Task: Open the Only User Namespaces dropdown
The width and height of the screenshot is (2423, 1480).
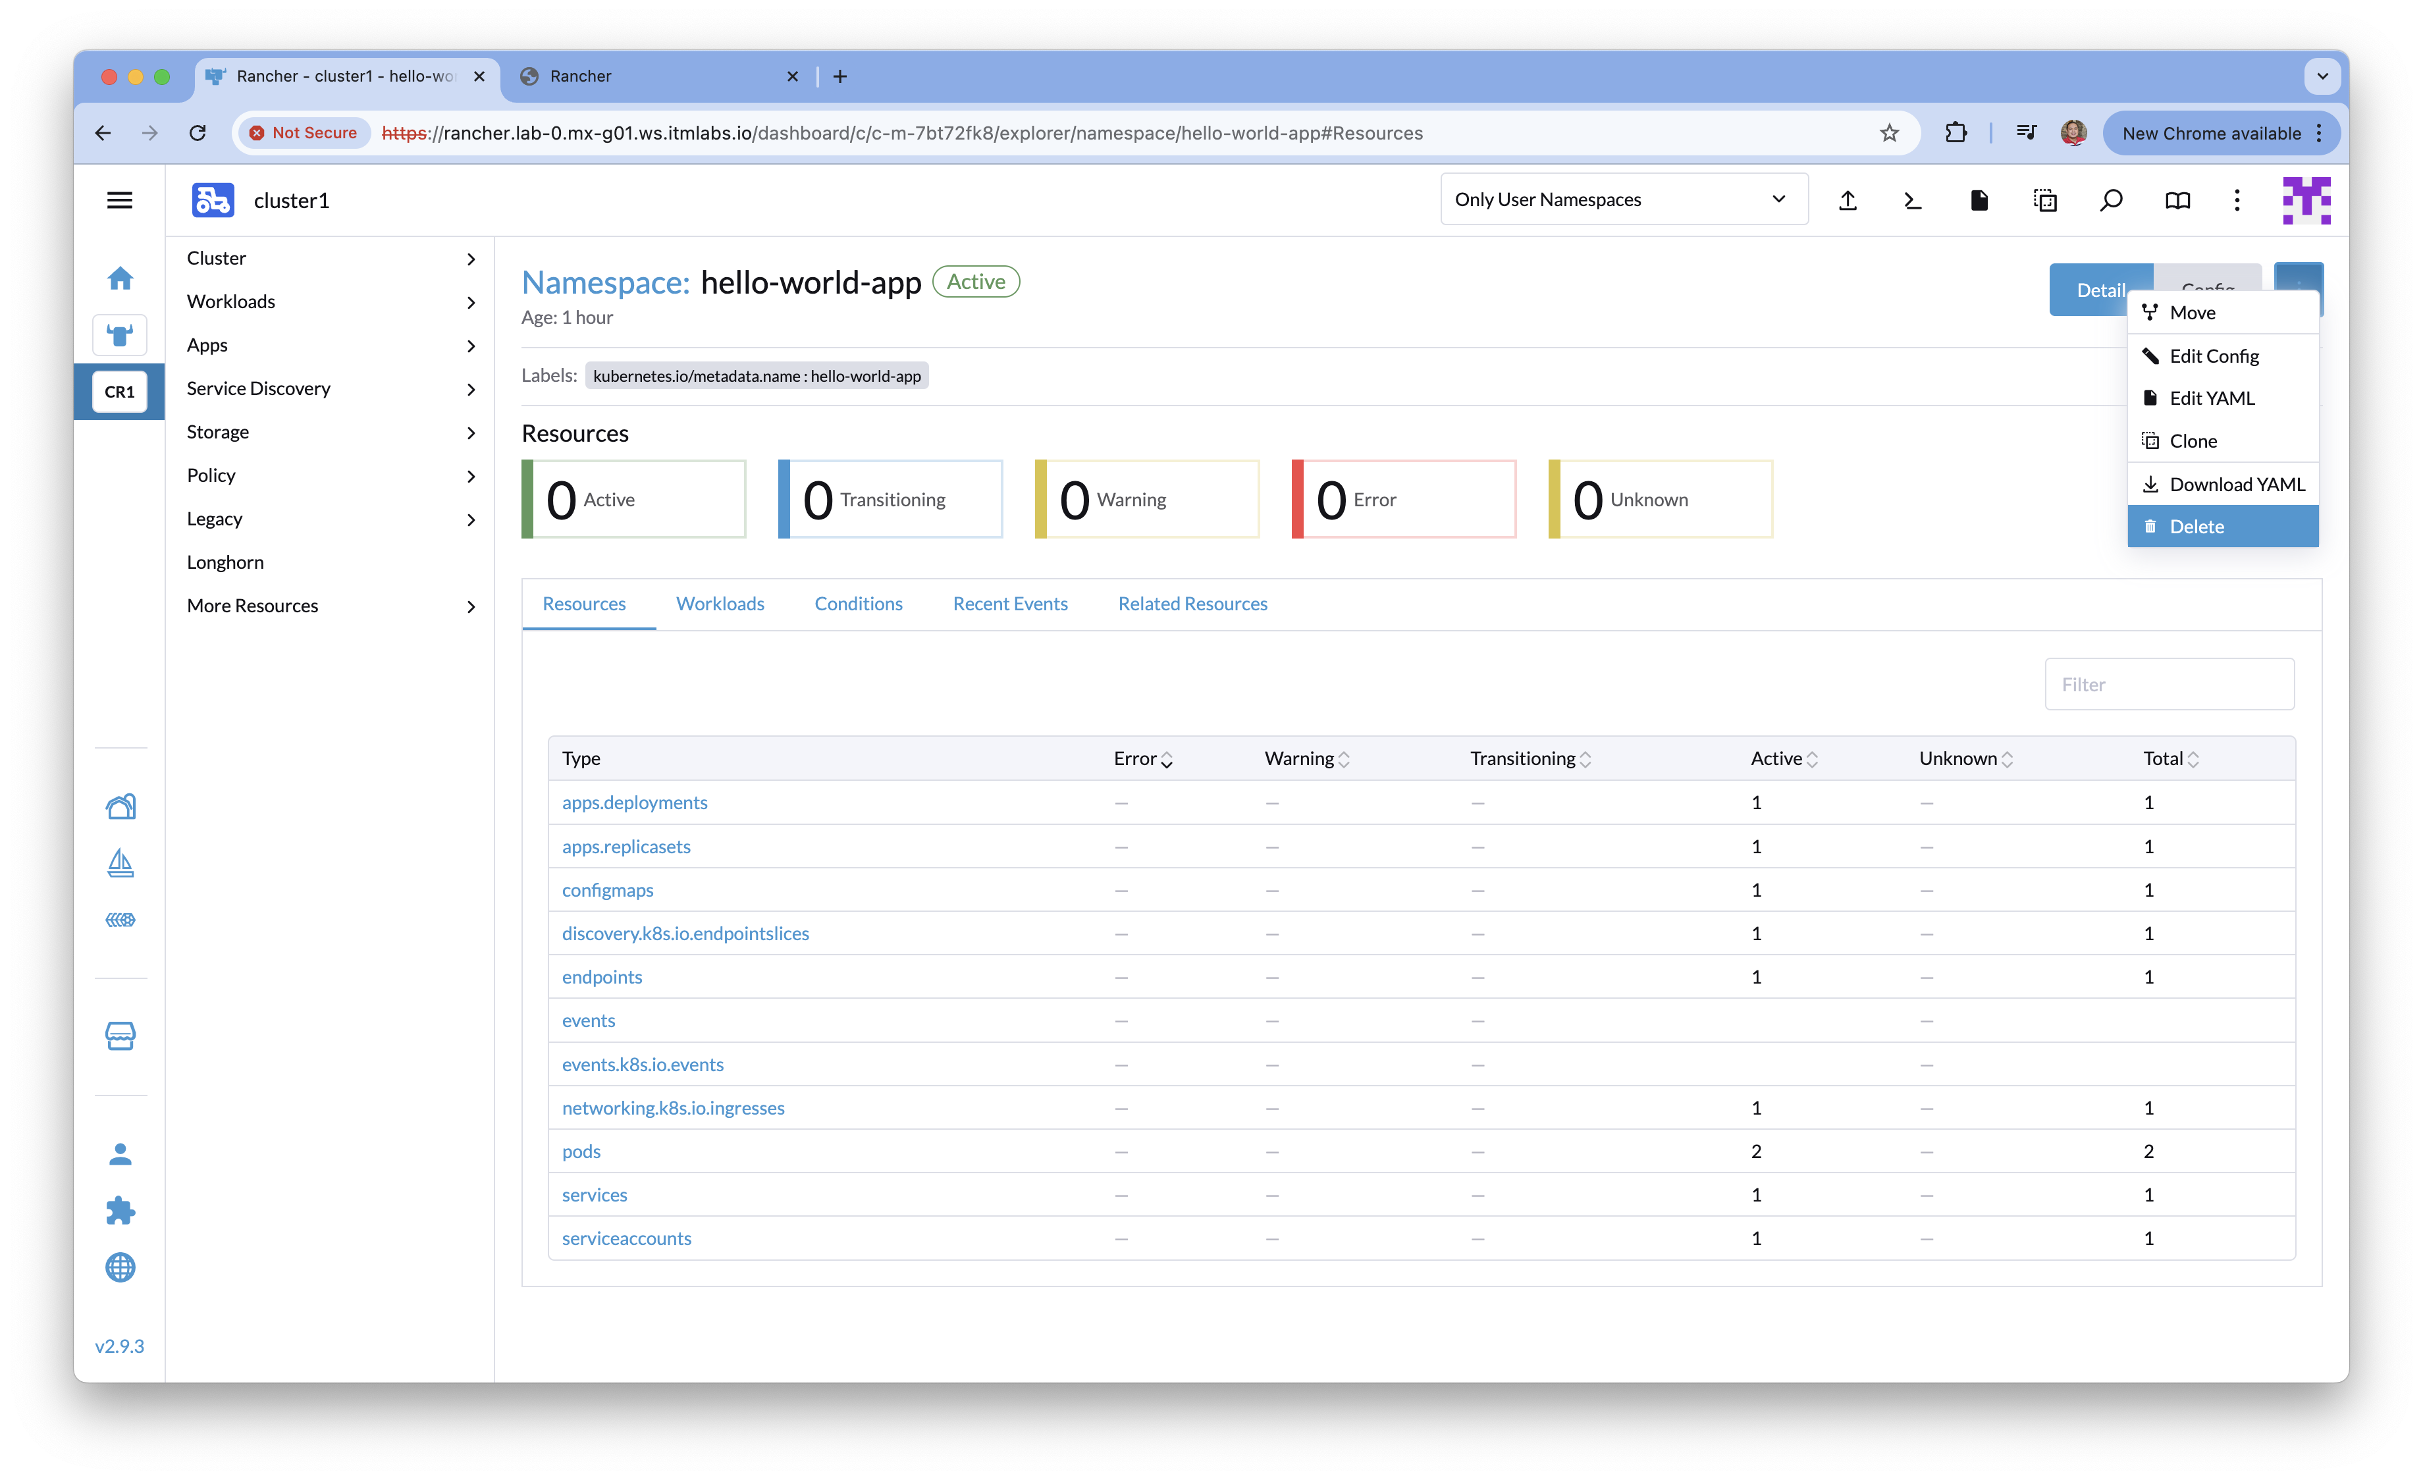Action: [1622, 199]
